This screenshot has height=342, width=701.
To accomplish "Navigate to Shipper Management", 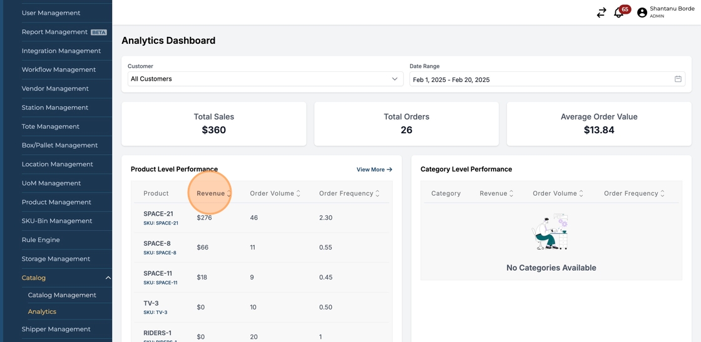I will [x=56, y=329].
